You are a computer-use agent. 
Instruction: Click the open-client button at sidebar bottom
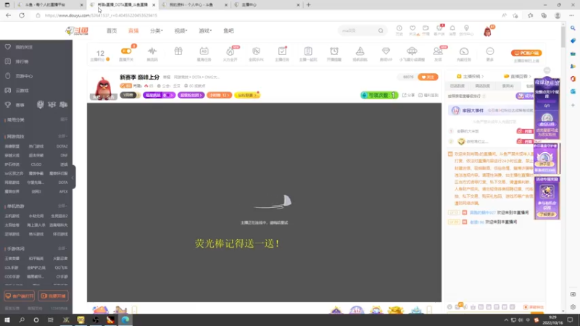point(20,296)
